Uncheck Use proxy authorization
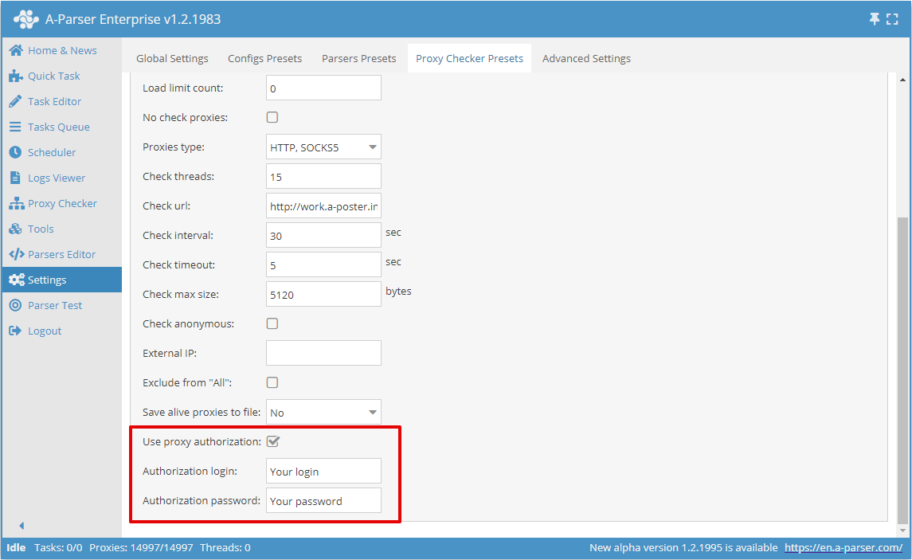This screenshot has height=560, width=912. (x=273, y=441)
